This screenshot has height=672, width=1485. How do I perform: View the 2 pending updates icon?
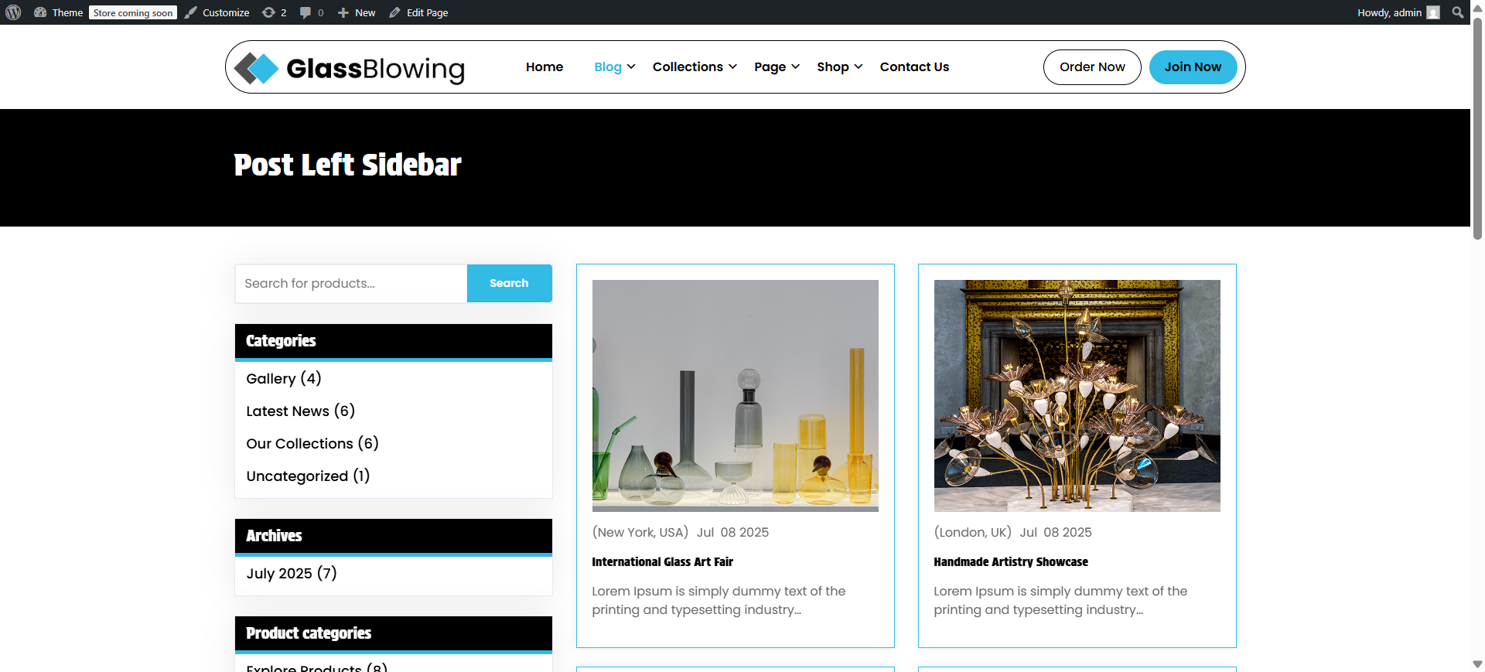coord(275,12)
